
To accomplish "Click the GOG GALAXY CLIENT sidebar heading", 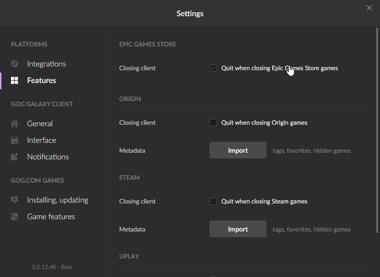I will pyautogui.click(x=42, y=104).
